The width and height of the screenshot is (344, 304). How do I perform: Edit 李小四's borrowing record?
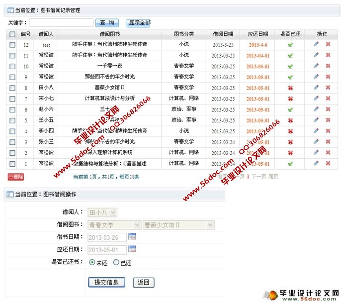316,131
